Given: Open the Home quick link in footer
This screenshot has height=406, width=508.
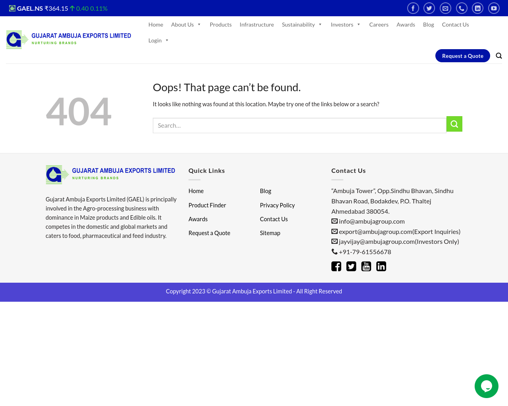Looking at the screenshot, I should [x=196, y=191].
